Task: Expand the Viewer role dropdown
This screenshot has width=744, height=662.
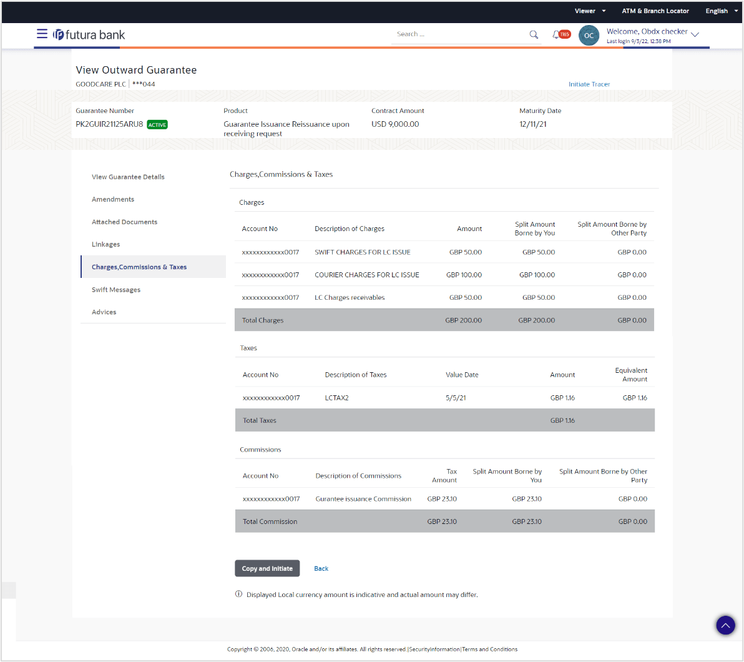Action: (590, 11)
